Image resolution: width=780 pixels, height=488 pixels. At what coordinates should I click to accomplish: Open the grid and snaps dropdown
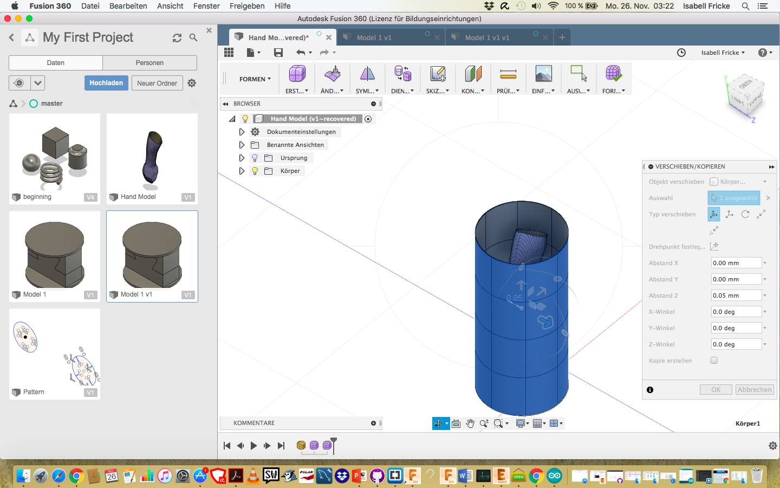539,423
